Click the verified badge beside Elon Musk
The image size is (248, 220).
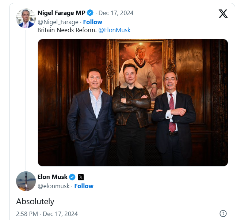(x=72, y=177)
